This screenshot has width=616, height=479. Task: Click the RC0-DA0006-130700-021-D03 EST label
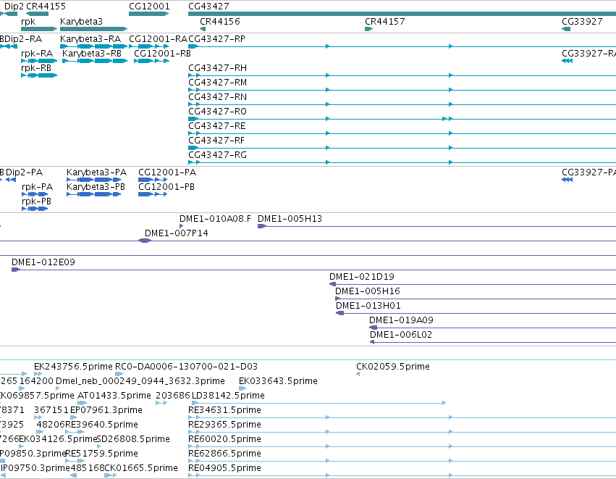pos(186,367)
